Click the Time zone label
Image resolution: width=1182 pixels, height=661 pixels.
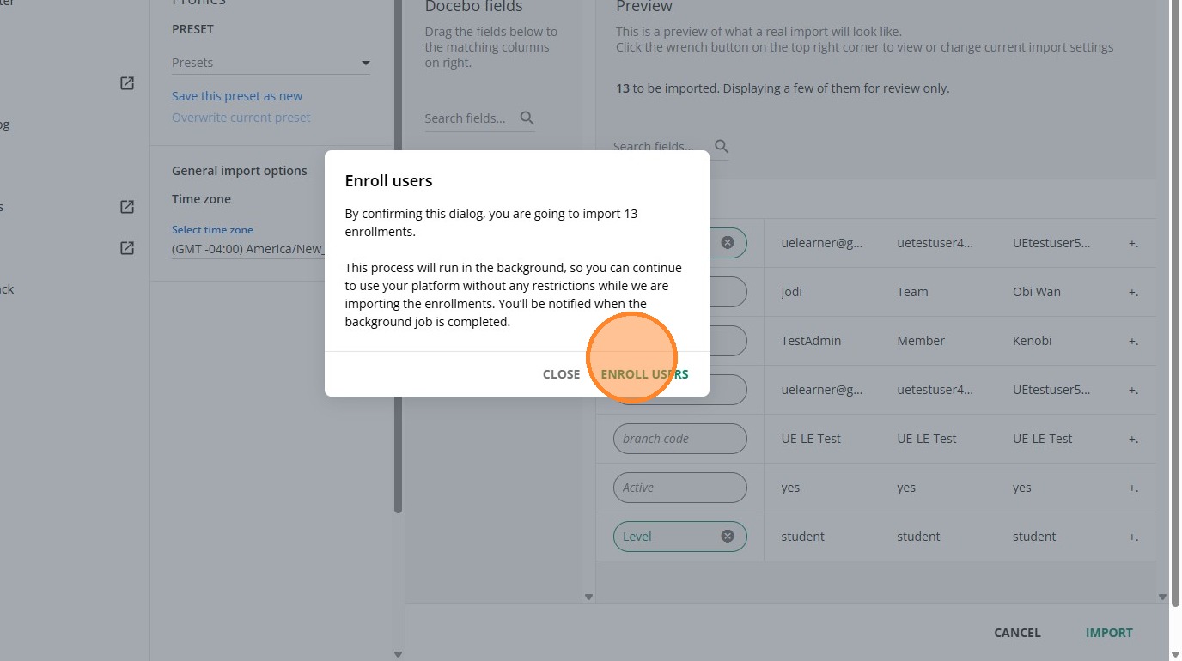pos(201,199)
